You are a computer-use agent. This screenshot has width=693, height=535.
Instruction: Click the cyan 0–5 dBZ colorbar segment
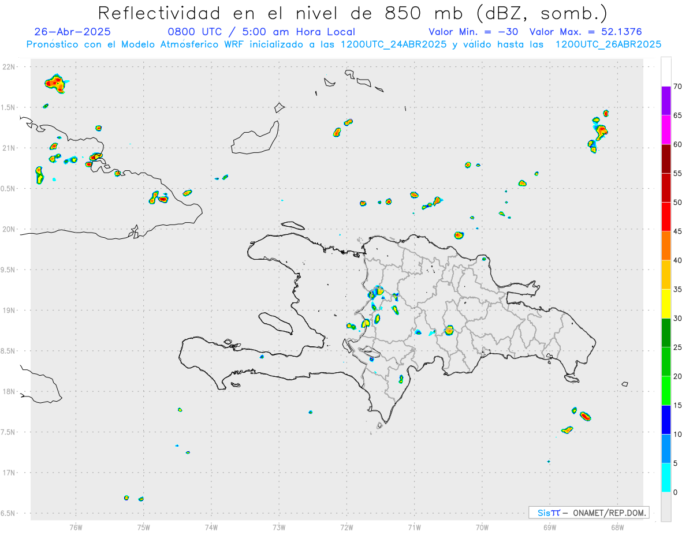[666, 478]
